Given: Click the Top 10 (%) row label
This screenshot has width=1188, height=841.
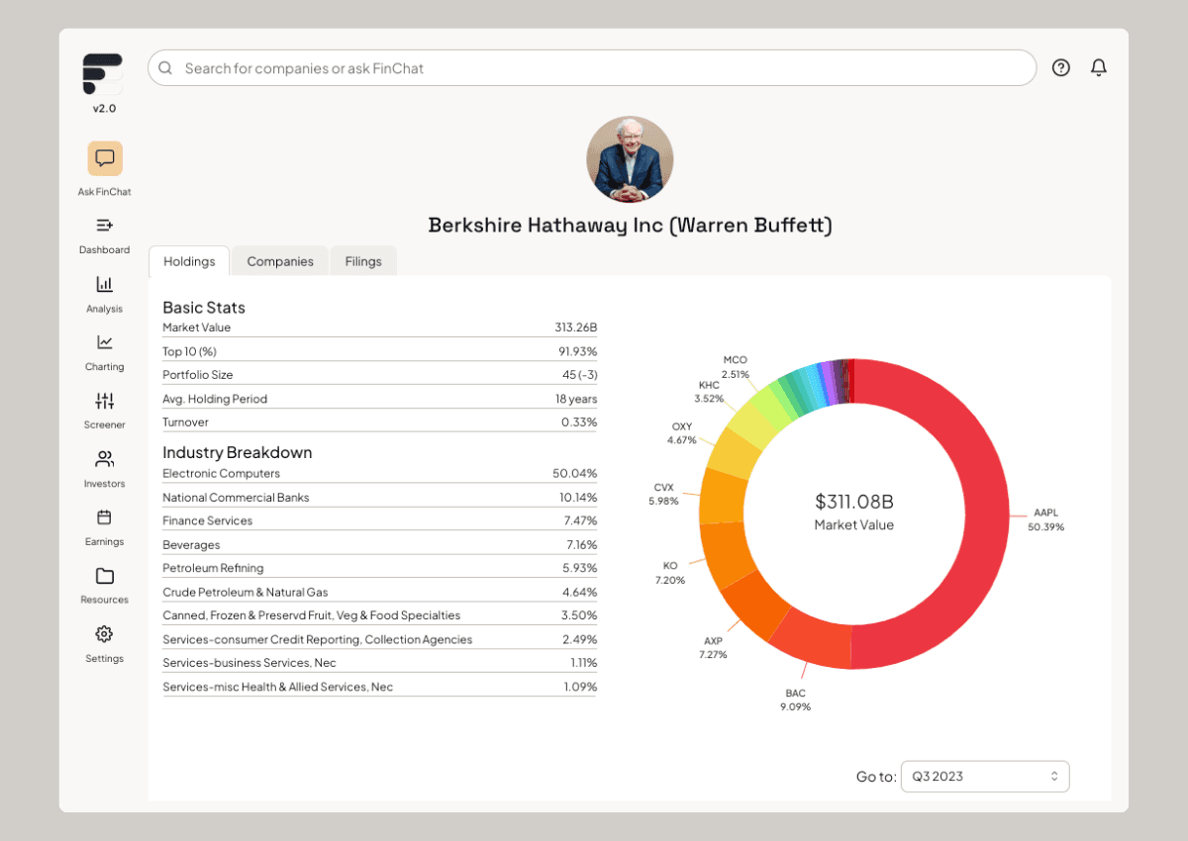Looking at the screenshot, I should (x=189, y=351).
